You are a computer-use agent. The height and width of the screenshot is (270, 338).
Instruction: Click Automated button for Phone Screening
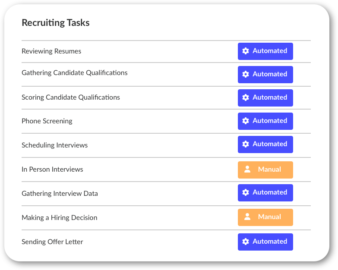(x=265, y=121)
